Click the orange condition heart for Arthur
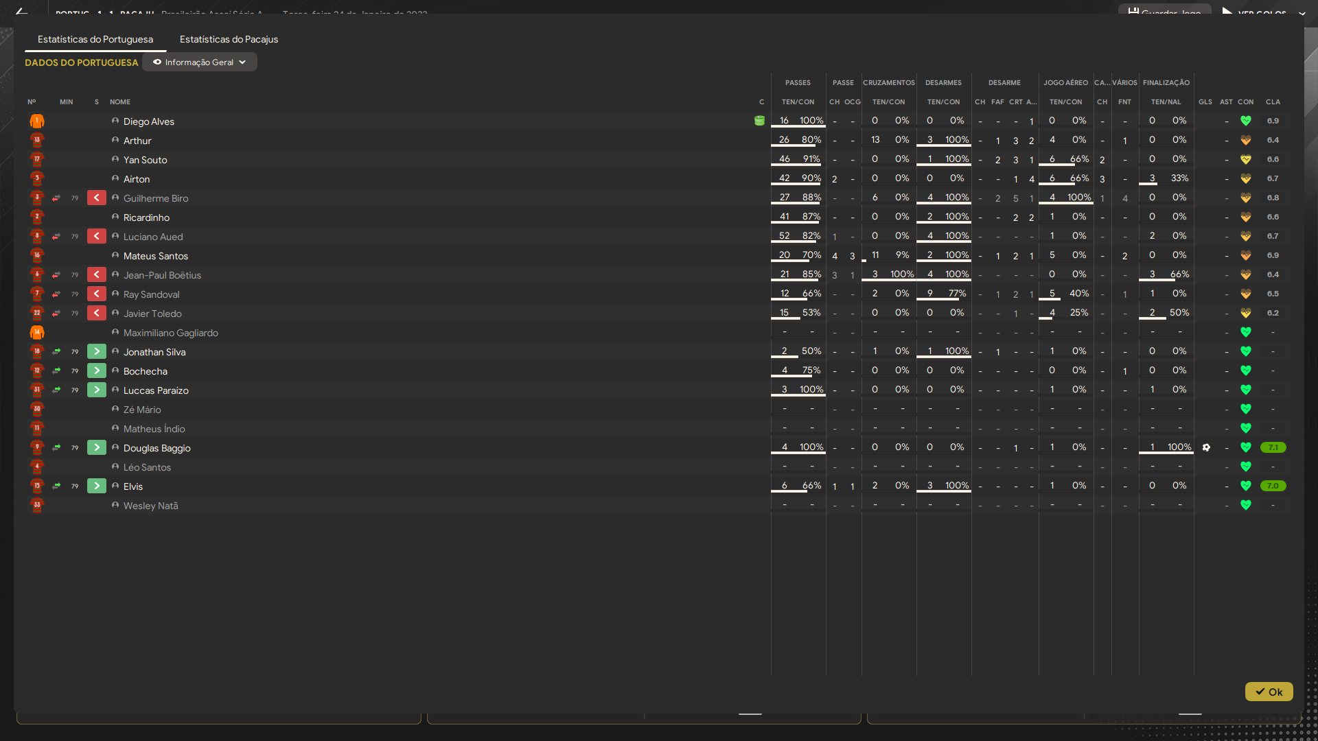 (1246, 140)
